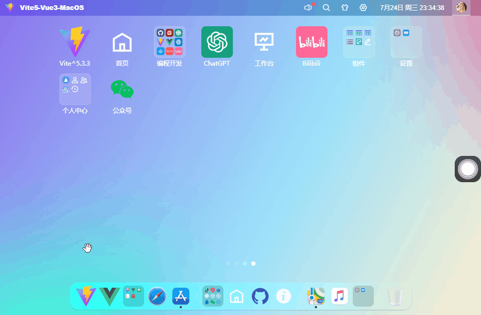
Task: Launch Maps from the dock
Action: pos(316,296)
